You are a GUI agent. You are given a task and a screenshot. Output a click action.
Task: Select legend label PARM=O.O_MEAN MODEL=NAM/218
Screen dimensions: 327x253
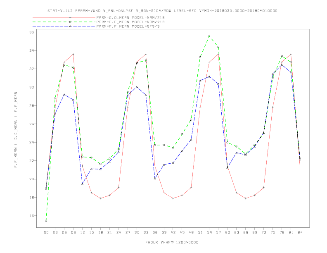(x=130, y=17)
